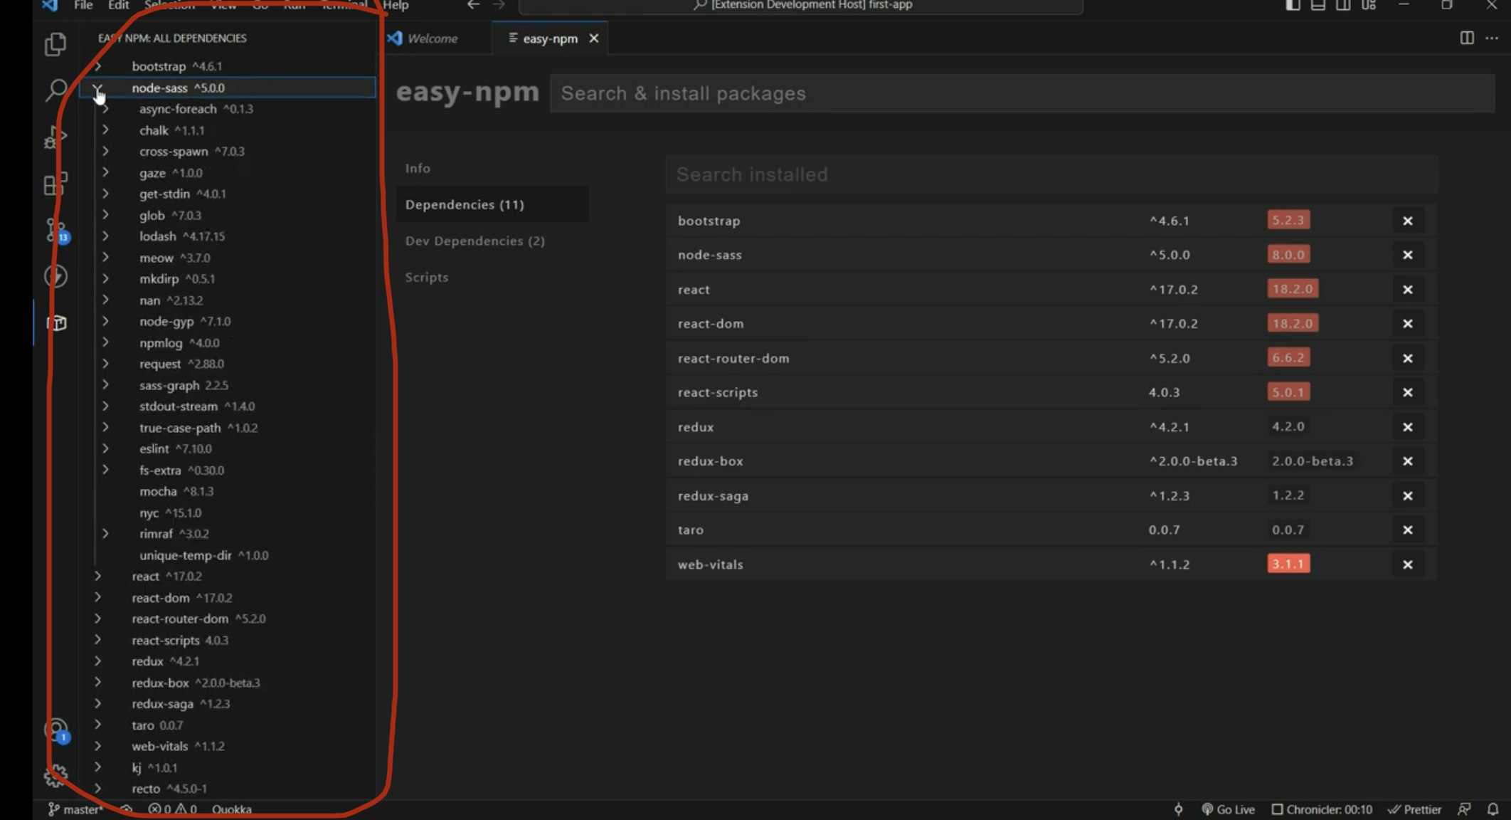Image resolution: width=1511 pixels, height=820 pixels.
Task: Expand lodash sub-dependency
Action: point(105,236)
